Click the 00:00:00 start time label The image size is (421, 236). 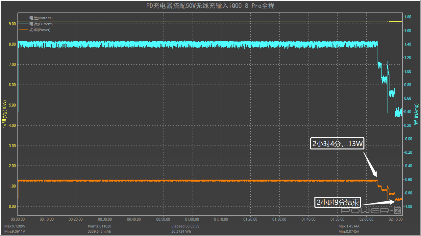pyautogui.click(x=18, y=219)
